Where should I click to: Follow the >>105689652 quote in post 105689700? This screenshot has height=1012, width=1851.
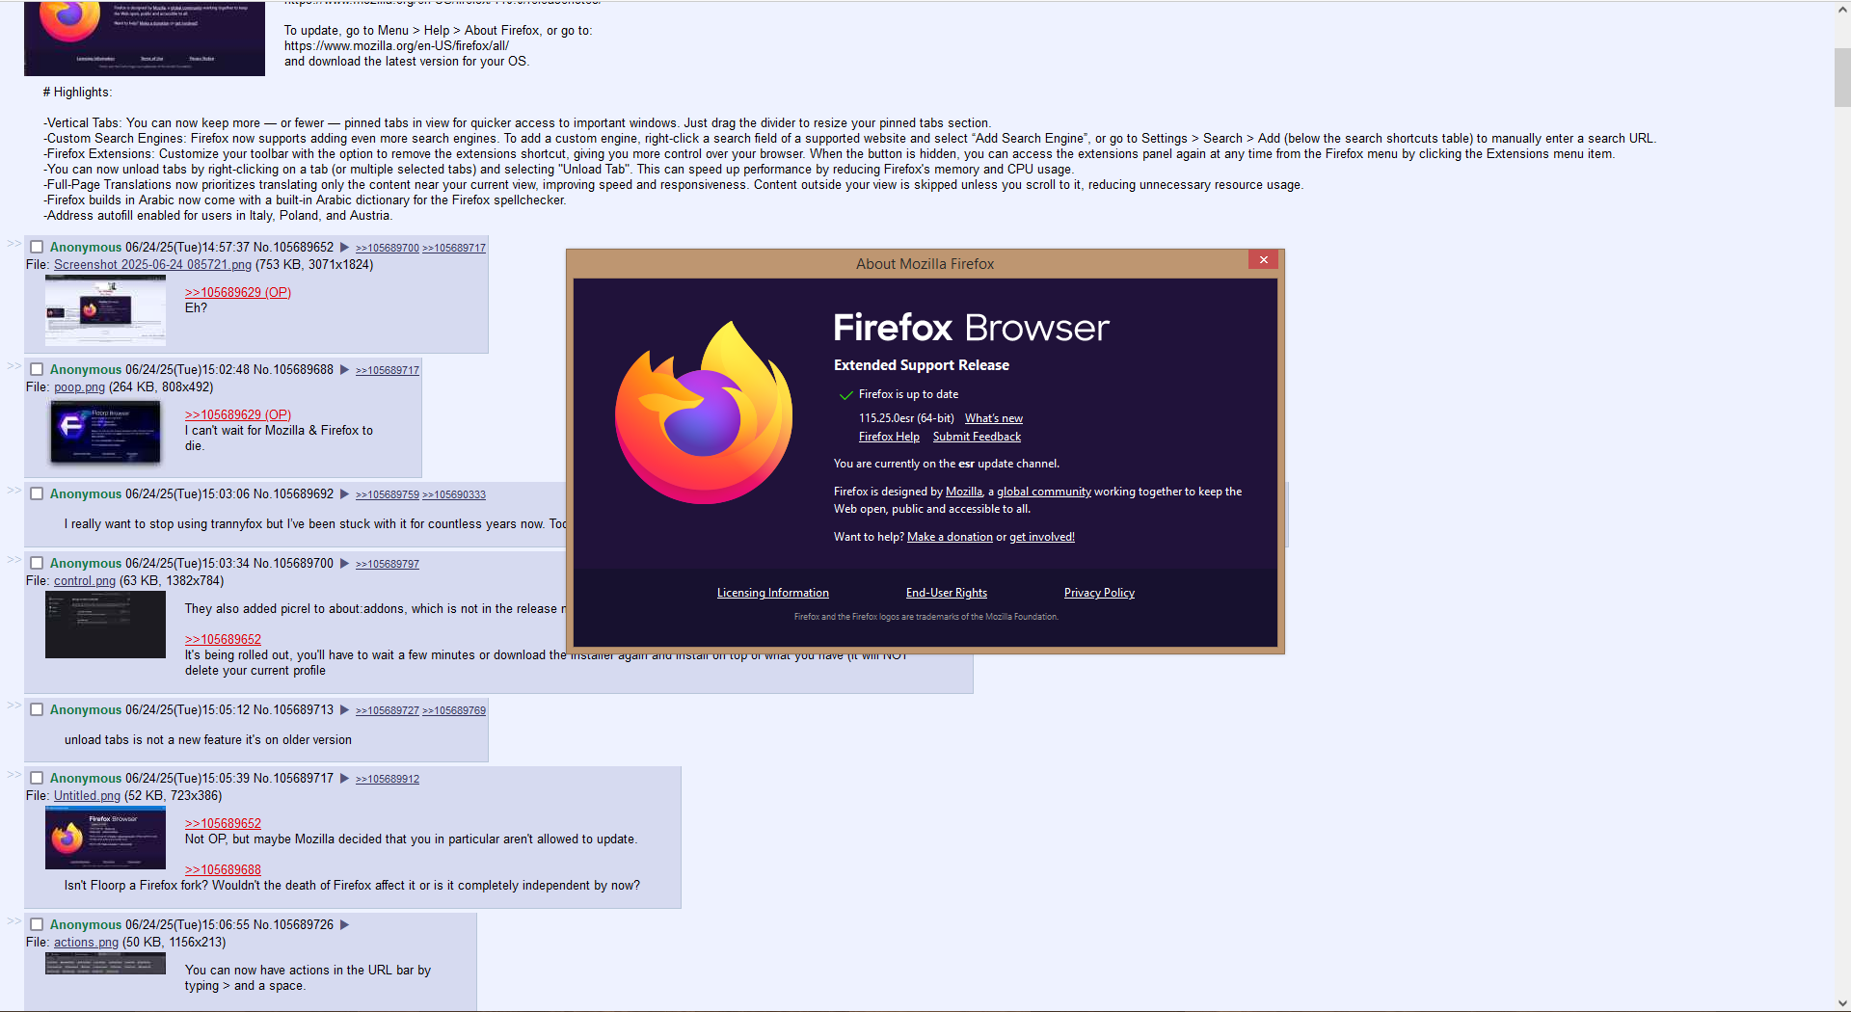point(223,640)
